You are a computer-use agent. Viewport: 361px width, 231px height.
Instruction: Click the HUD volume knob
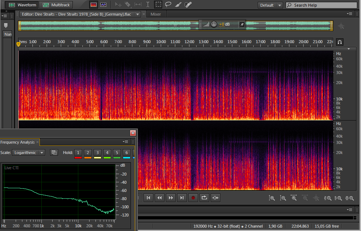coord(214,24)
